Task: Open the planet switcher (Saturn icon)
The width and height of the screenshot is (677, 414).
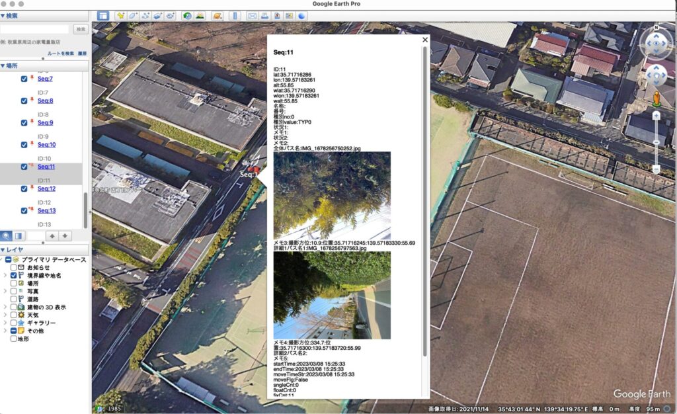Action: (x=217, y=16)
